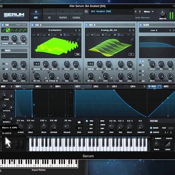
Task: Click the Serum logo
Action: 14,15
